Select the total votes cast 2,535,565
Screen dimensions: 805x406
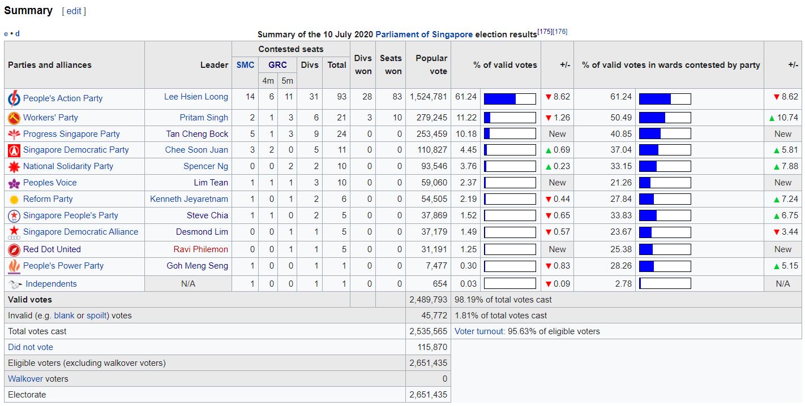(x=429, y=332)
